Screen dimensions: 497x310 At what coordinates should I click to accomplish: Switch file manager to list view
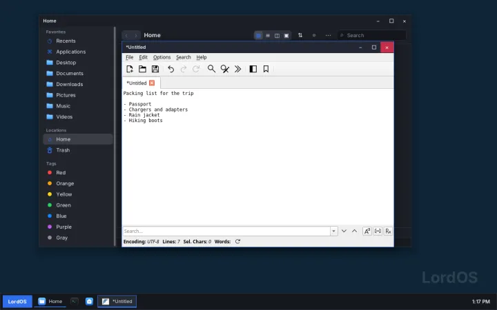tap(268, 35)
